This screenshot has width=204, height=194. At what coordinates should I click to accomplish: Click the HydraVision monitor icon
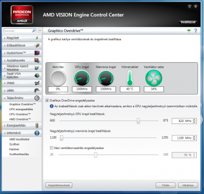click(37, 53)
